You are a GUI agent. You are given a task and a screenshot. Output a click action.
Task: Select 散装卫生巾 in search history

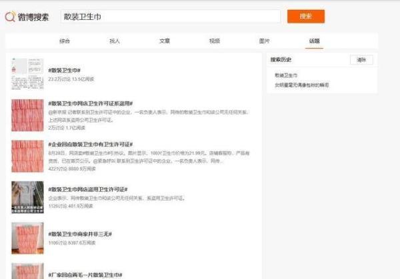point(286,75)
